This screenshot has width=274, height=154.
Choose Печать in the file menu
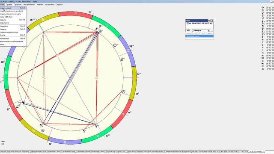[13, 35]
